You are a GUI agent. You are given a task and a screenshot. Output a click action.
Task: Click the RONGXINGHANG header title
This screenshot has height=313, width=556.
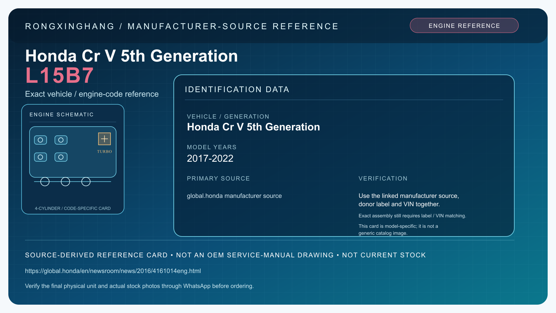coord(182,26)
